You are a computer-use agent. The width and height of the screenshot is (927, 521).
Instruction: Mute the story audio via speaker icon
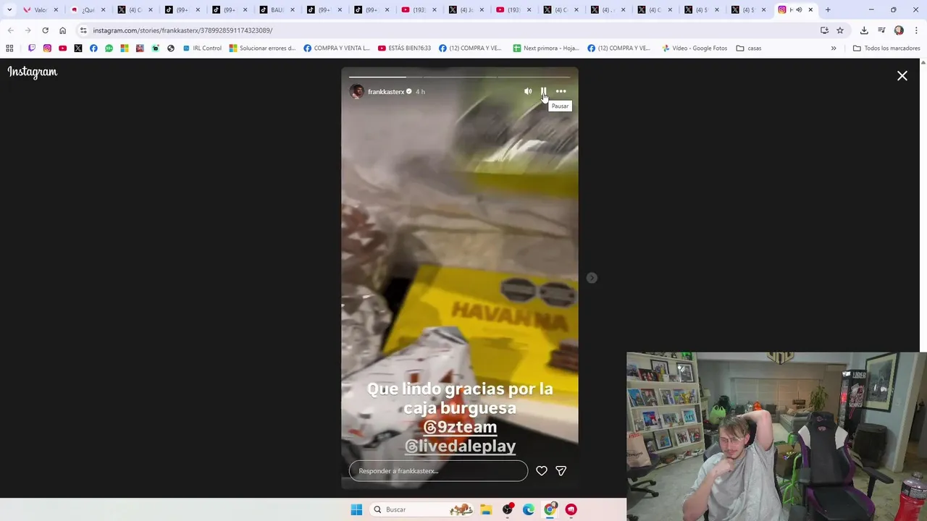click(528, 91)
